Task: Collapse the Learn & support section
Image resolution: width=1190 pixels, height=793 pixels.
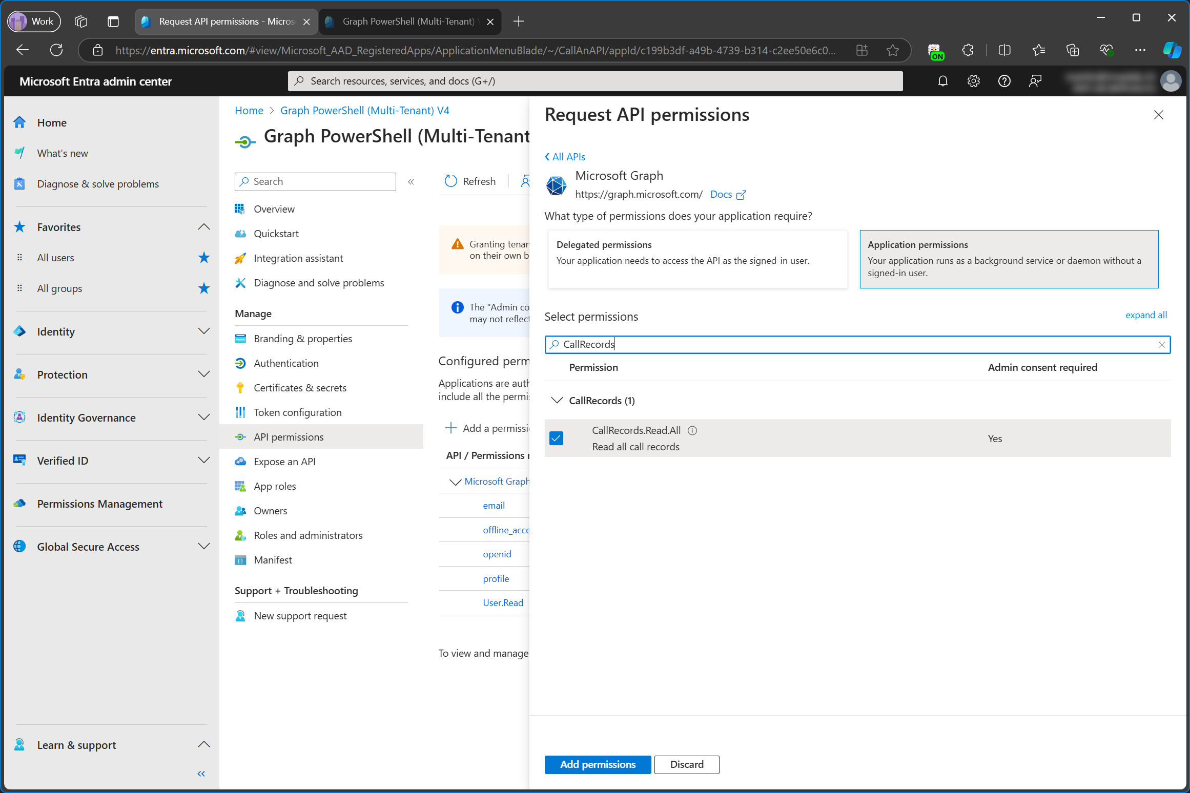Action: (x=204, y=745)
